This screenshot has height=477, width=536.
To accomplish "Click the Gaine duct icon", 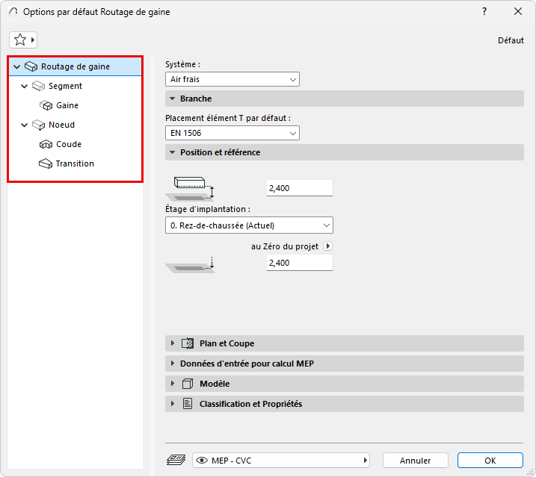I will [46, 105].
